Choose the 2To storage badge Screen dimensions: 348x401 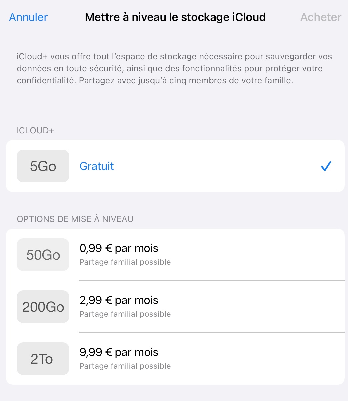[43, 359]
